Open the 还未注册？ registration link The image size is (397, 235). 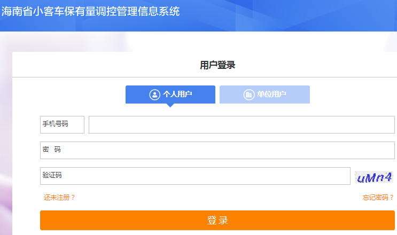tap(59, 198)
